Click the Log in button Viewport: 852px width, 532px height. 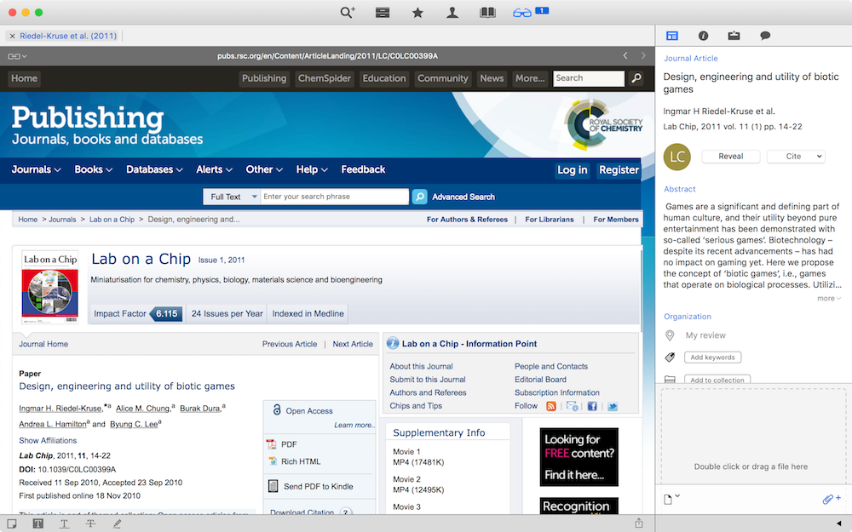[x=573, y=170]
